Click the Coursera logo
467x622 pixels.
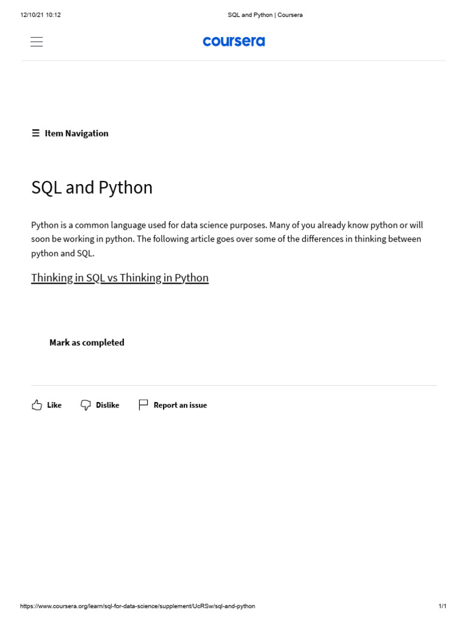tap(233, 41)
